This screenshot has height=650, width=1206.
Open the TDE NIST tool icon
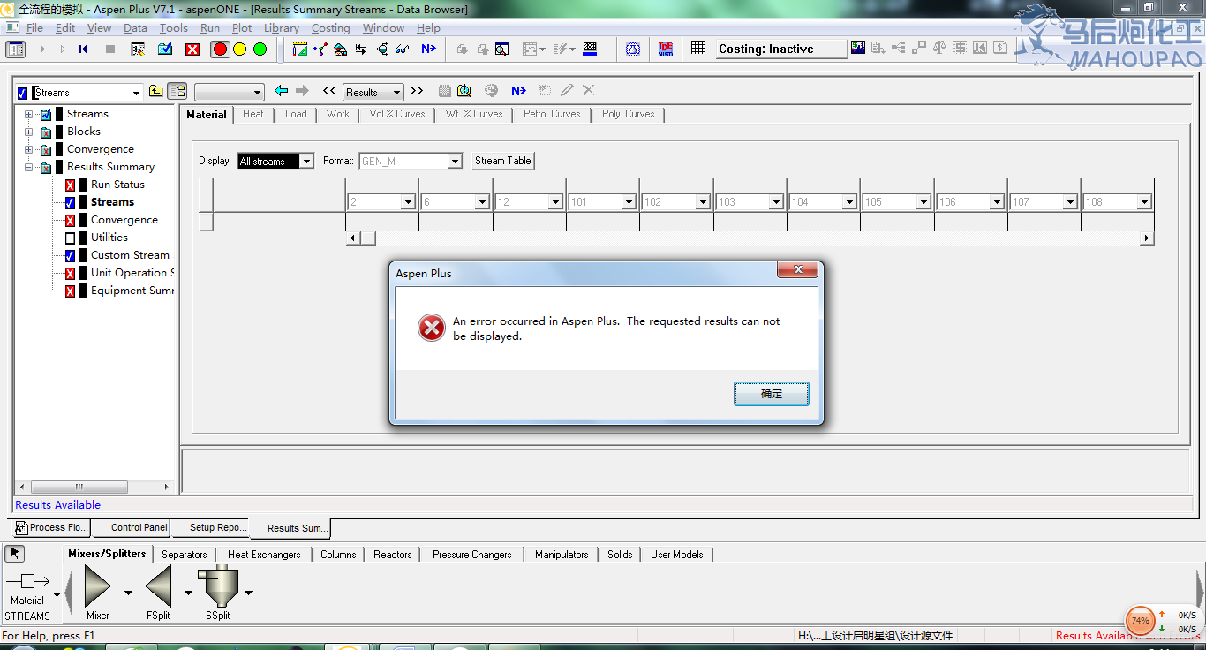click(665, 49)
